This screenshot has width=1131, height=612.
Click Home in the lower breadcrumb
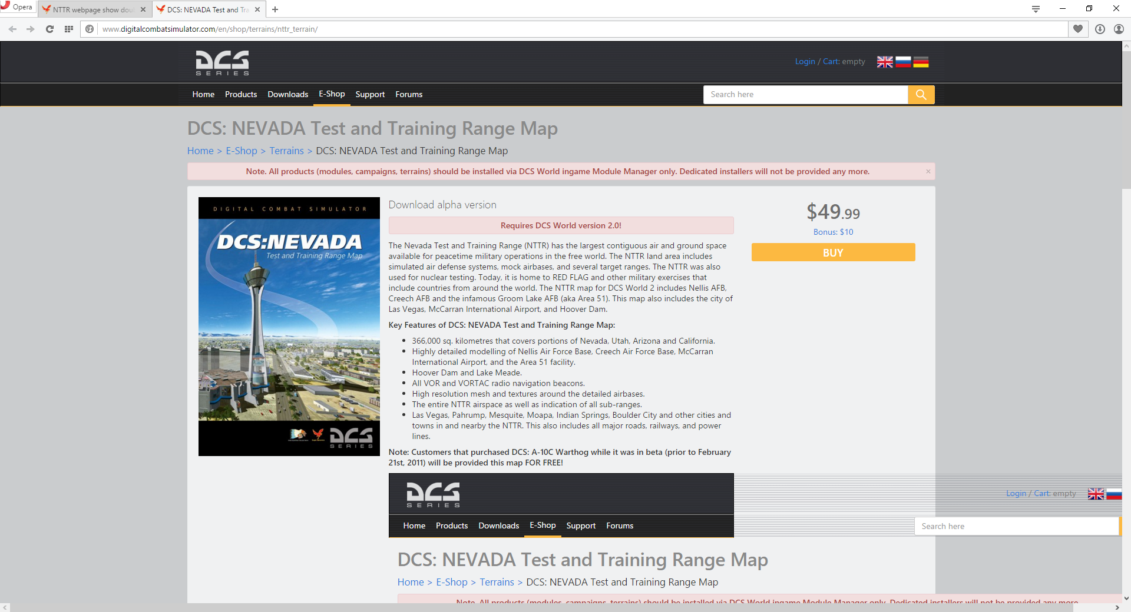411,582
